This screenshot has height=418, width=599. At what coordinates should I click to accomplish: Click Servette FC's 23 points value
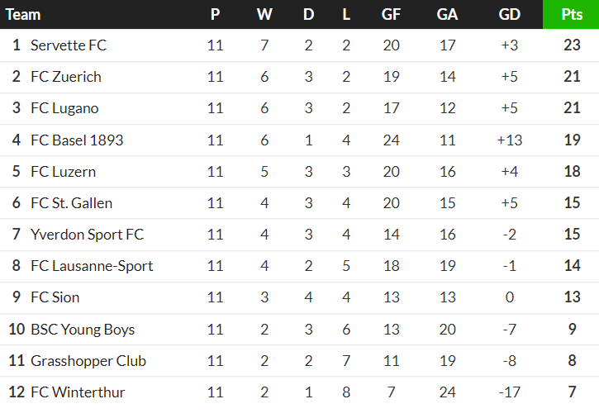572,45
